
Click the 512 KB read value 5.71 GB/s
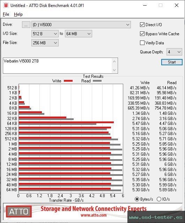(168, 139)
